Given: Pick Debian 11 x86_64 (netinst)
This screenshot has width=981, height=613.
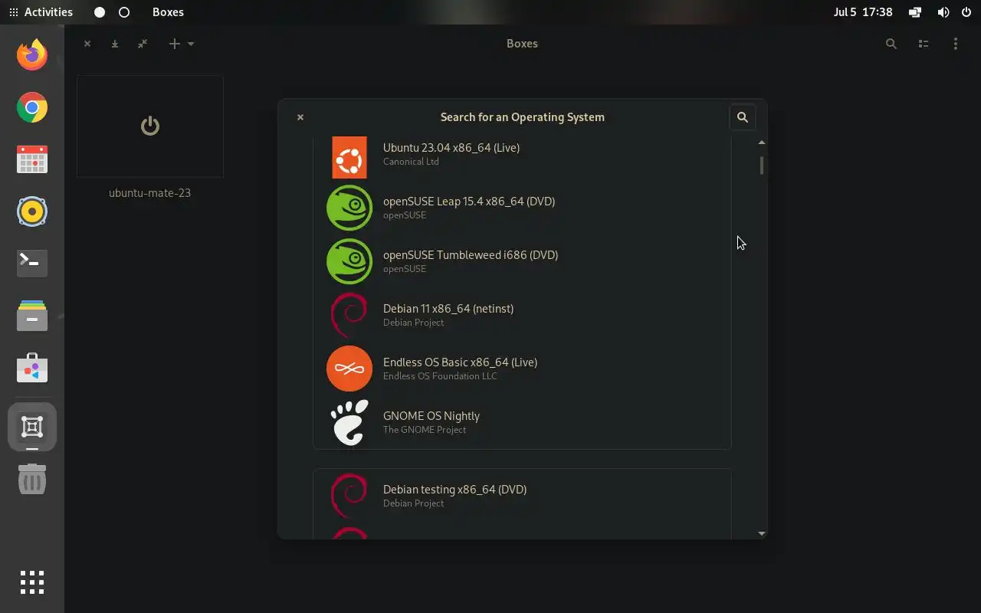Looking at the screenshot, I should pos(522,315).
